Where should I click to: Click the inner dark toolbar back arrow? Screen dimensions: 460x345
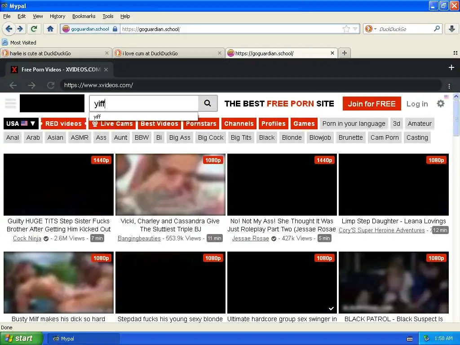tap(13, 85)
